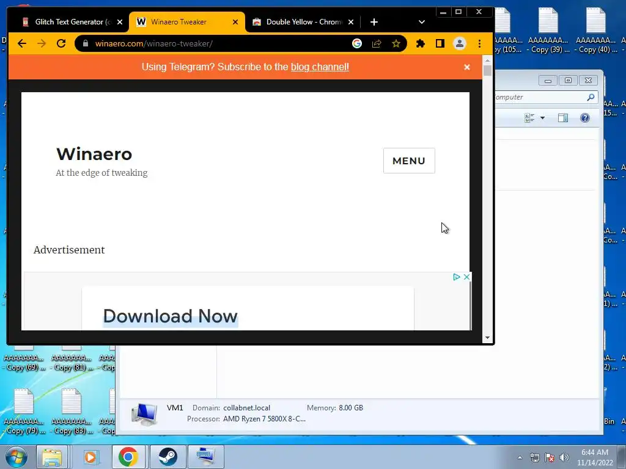This screenshot has width=626, height=469.
Task: Select desktop file AAAAAAA Copy (81)
Action: [72, 359]
